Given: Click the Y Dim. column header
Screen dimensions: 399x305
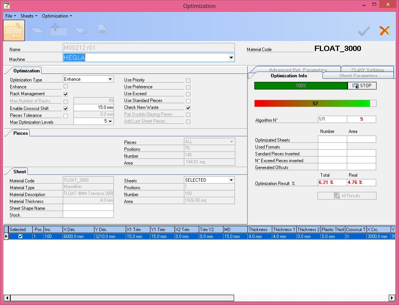Looking at the screenshot, I should (110, 229).
